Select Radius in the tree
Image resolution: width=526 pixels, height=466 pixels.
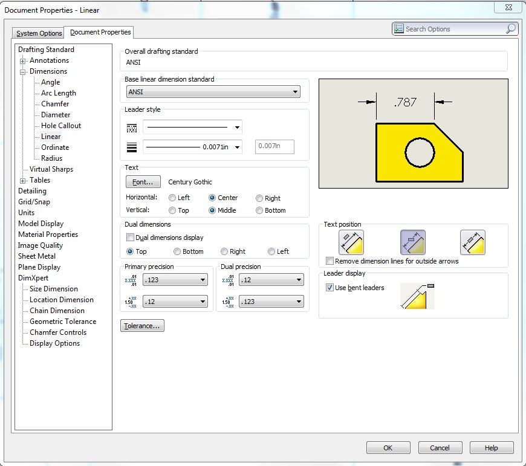pos(51,158)
